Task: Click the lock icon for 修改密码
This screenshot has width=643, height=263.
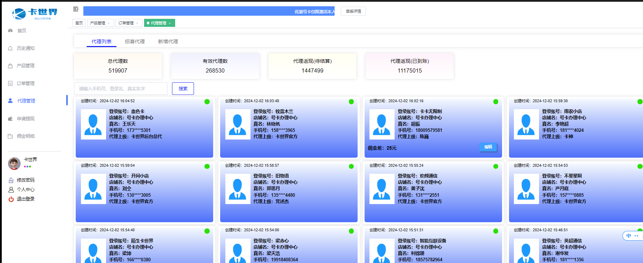Action: click(11, 180)
